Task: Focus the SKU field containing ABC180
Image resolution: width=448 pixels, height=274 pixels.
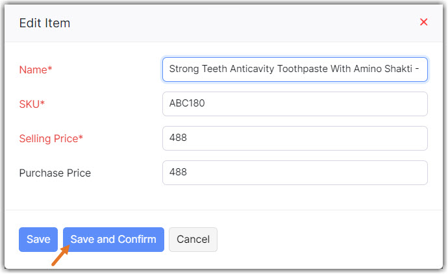Action: point(295,104)
